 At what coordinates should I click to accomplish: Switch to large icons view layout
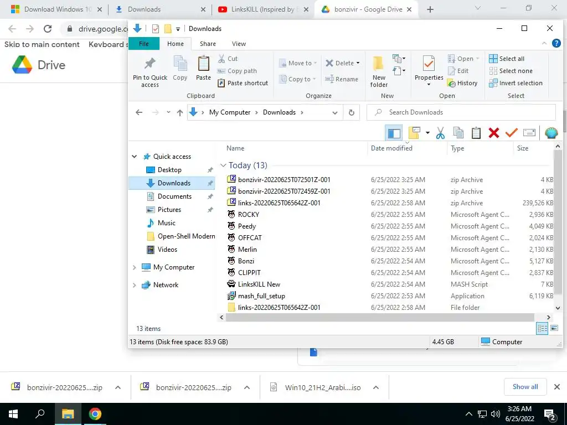pyautogui.click(x=554, y=329)
